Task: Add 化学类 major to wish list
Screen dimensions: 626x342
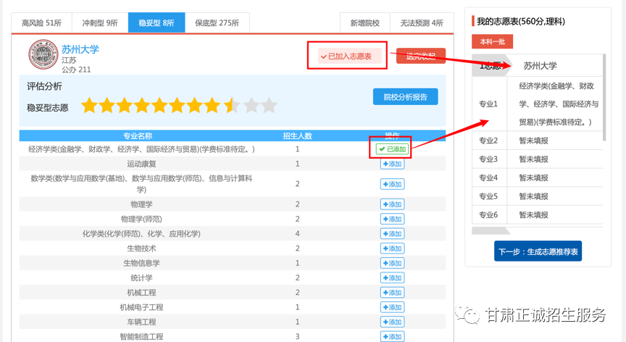Action: 392,234
